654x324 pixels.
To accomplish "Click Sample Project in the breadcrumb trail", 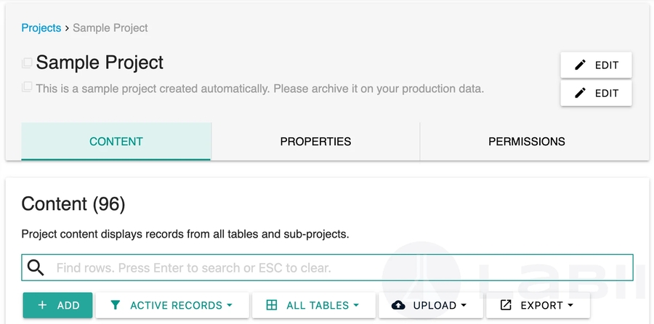I will pyautogui.click(x=110, y=28).
